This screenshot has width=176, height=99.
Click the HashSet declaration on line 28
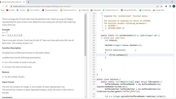pyautogui.click(x=123, y=45)
